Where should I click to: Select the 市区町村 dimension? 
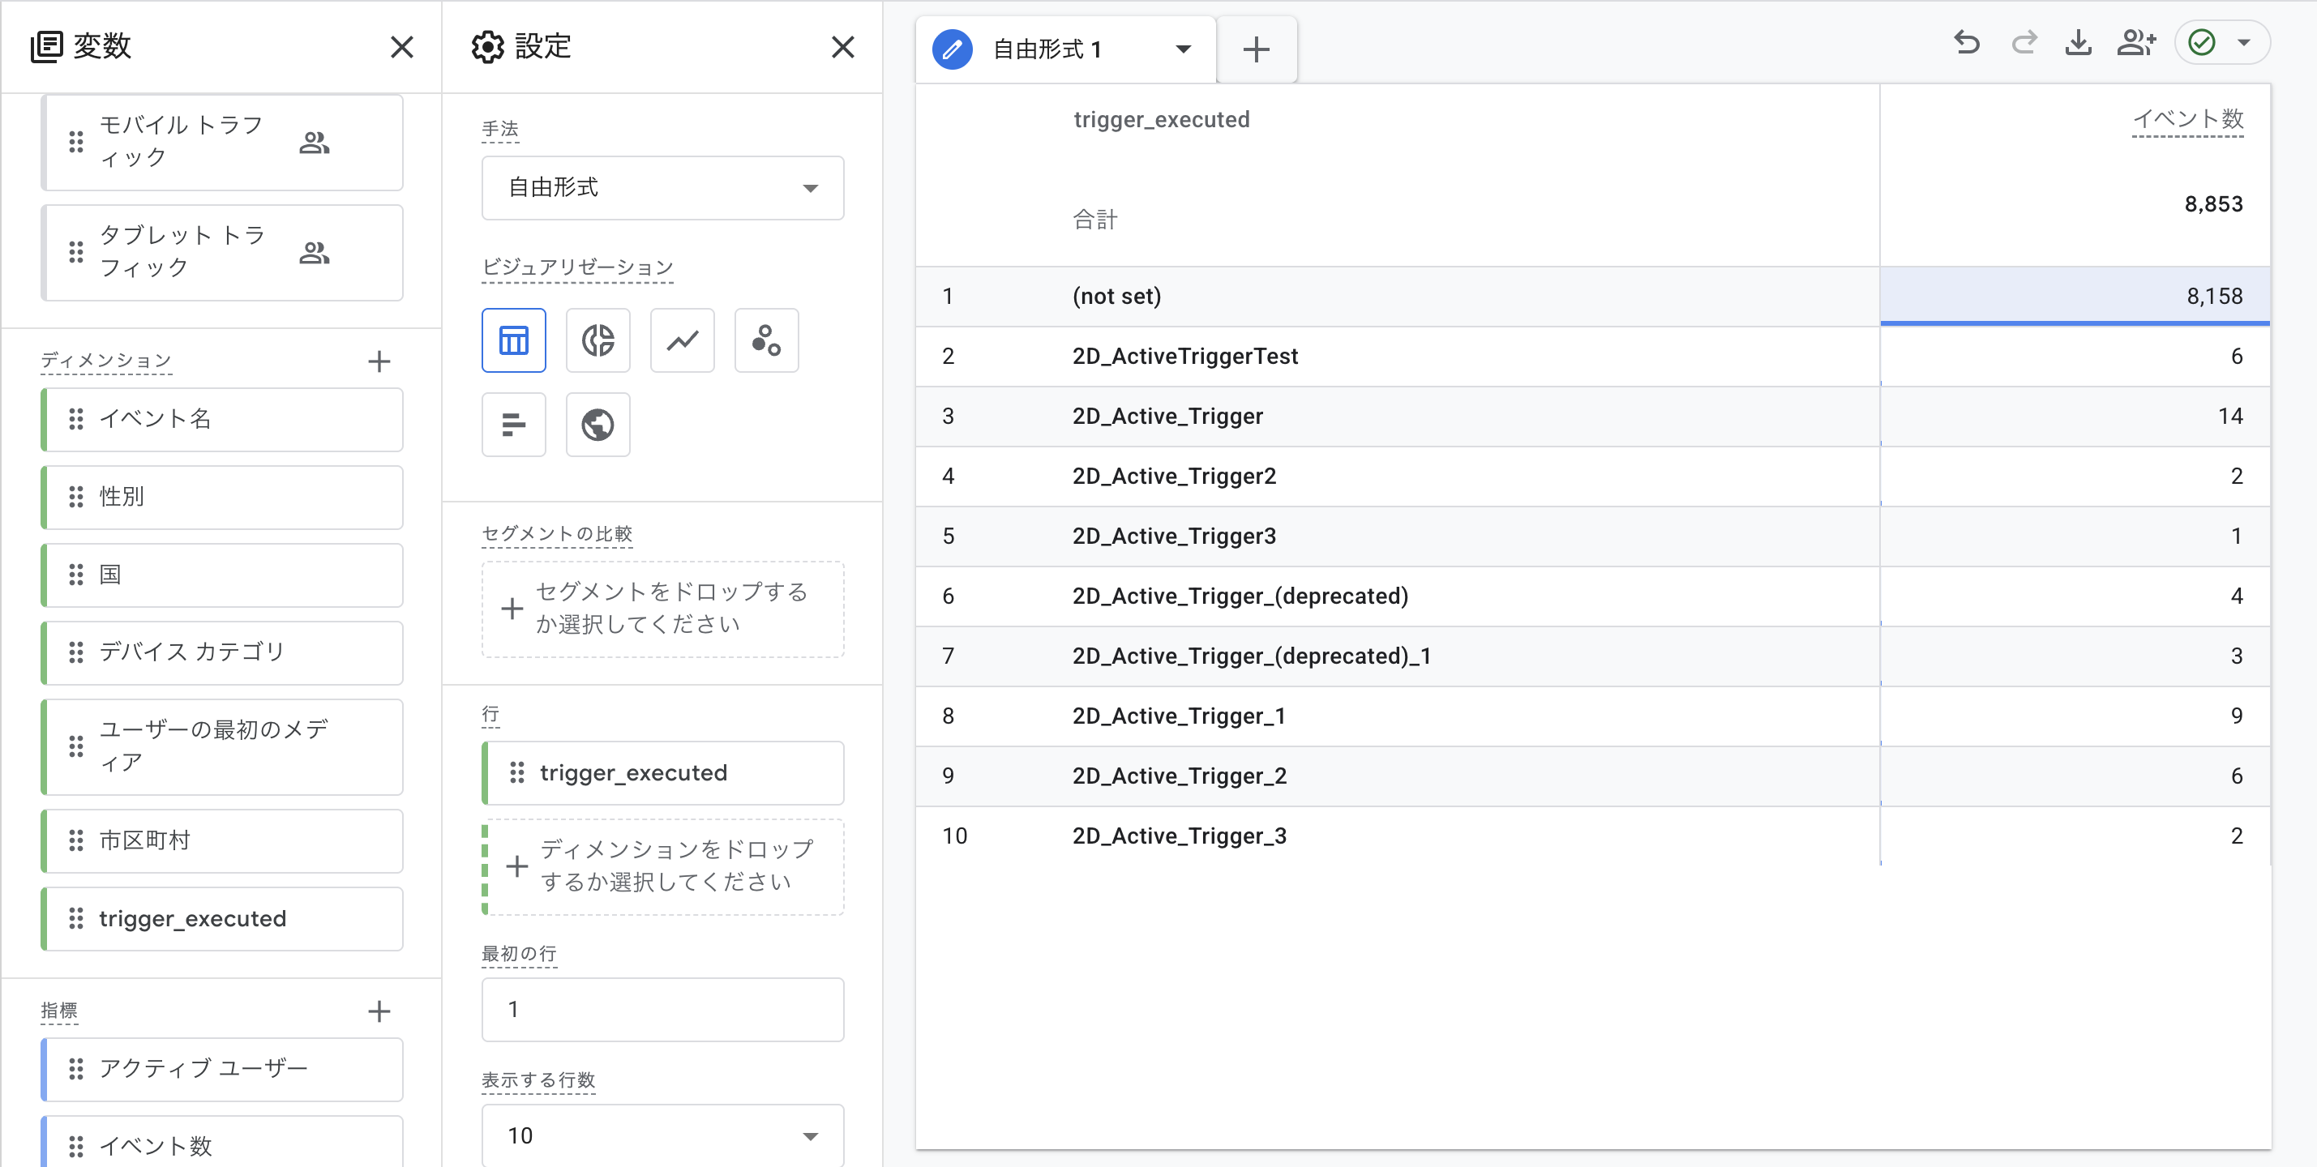(x=222, y=841)
